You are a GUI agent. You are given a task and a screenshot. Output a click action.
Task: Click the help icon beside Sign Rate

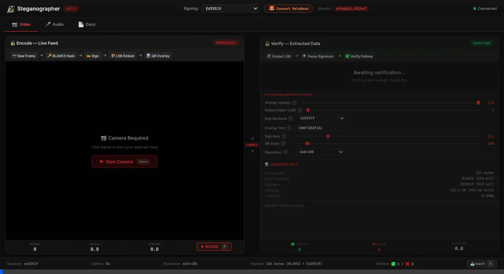(283, 136)
